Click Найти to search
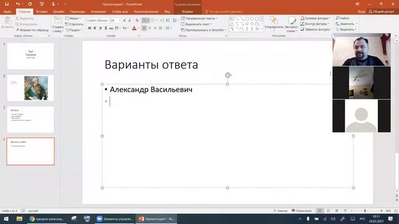 (x=342, y=18)
